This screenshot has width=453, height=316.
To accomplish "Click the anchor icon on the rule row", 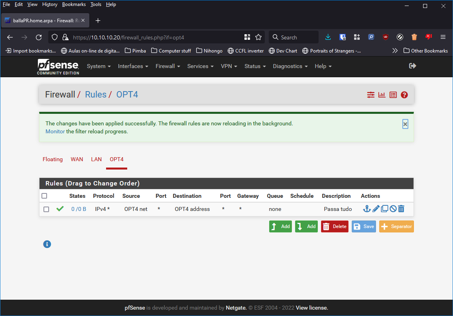I will tap(366, 209).
